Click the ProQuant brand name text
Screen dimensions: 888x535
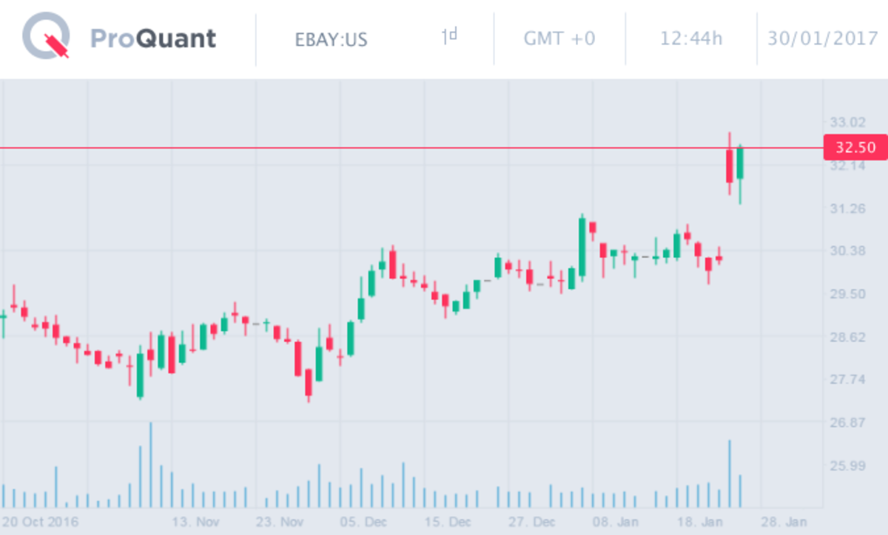pos(153,38)
